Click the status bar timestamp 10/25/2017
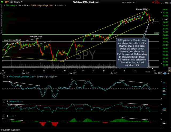Viewport: 171px width, 132px height. [x=10, y=130]
